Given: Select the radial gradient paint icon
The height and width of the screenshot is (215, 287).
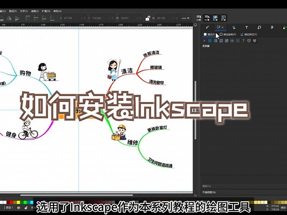Looking at the screenshot, I should click(x=221, y=41).
